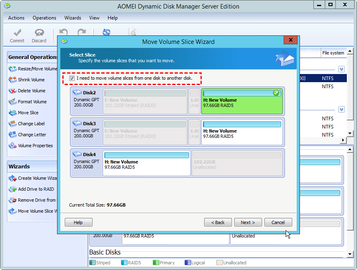Click Help button in wizard

[78, 222]
